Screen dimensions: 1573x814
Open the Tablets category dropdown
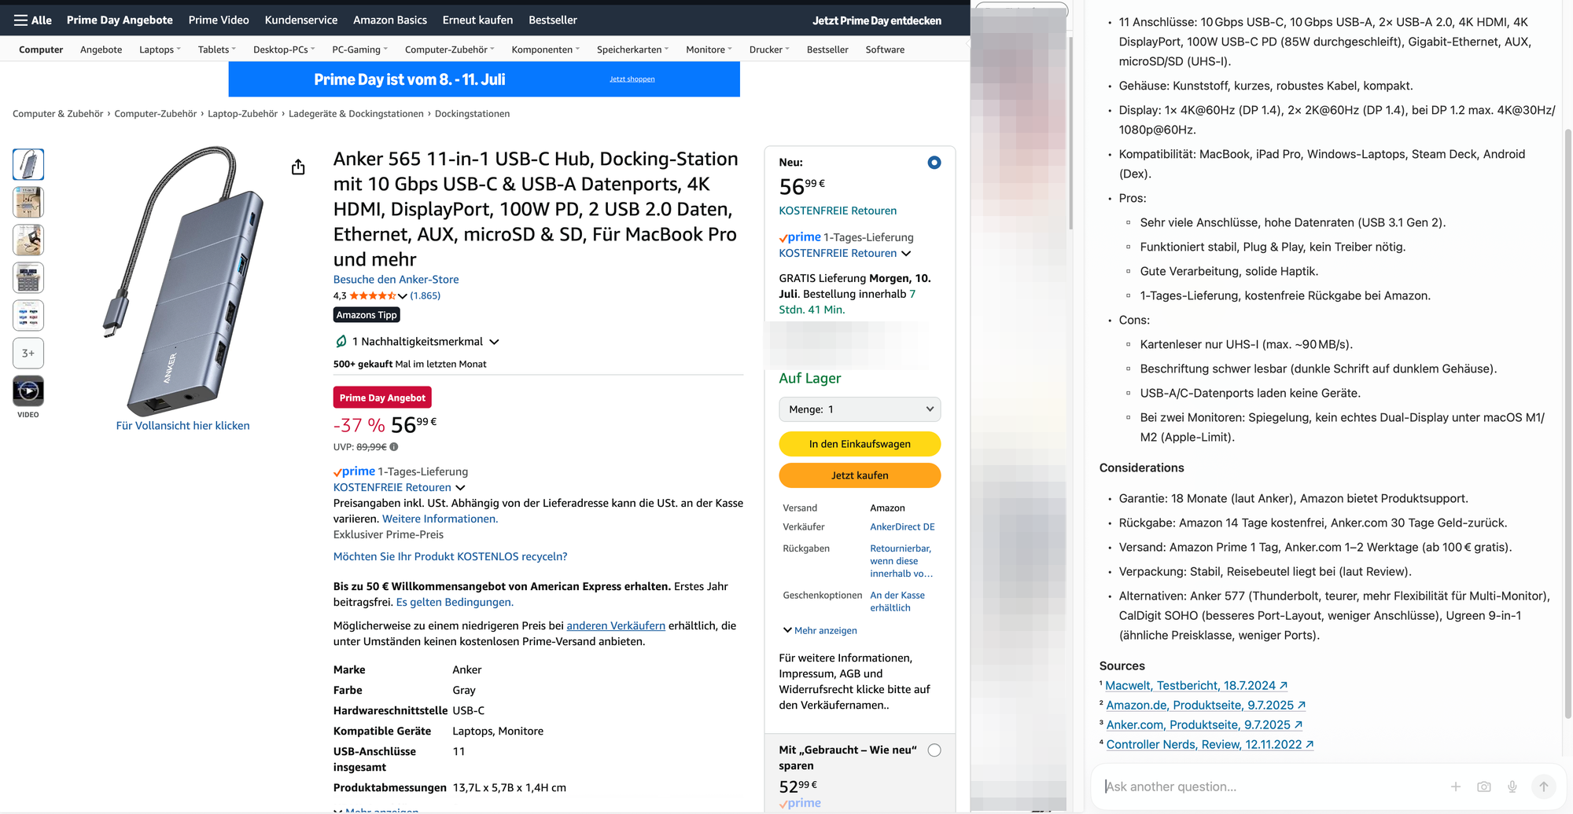click(x=217, y=49)
